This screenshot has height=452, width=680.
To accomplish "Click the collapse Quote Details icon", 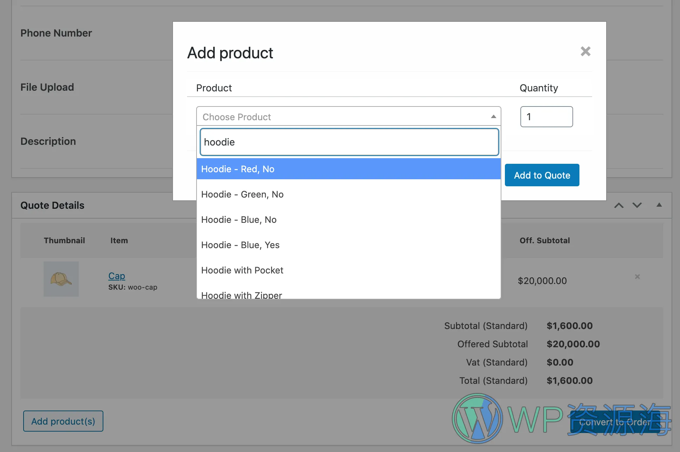I will (x=659, y=205).
